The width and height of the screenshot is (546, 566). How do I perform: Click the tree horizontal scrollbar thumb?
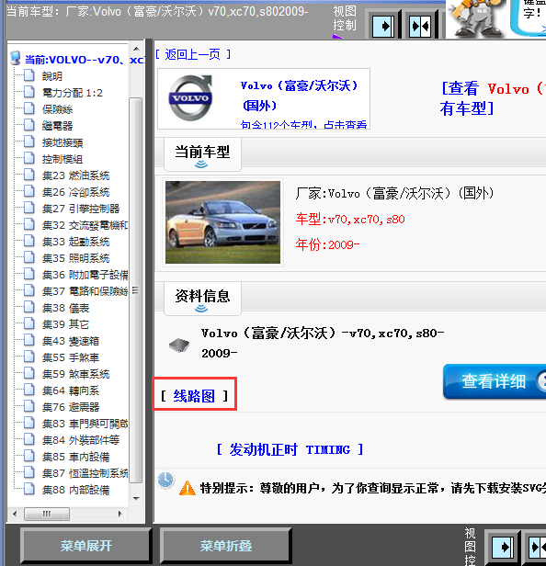tap(47, 514)
